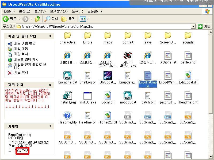
Task: Collapse the 파일 및 폴더 작업 panel
Action: (x=50, y=36)
